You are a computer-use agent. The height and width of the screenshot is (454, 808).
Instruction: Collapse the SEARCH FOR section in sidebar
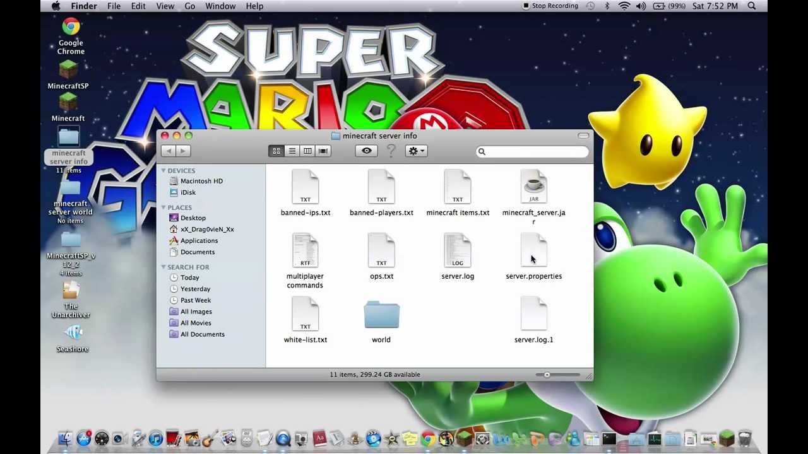163,267
